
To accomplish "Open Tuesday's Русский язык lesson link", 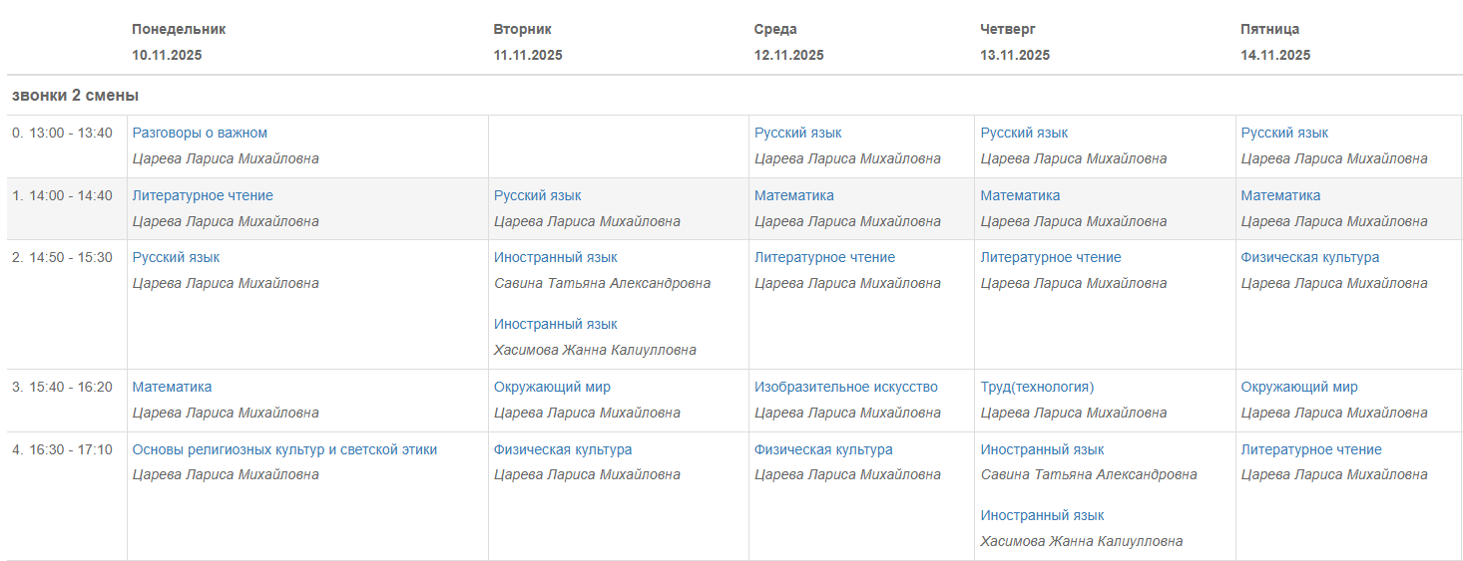I will pyautogui.click(x=537, y=195).
